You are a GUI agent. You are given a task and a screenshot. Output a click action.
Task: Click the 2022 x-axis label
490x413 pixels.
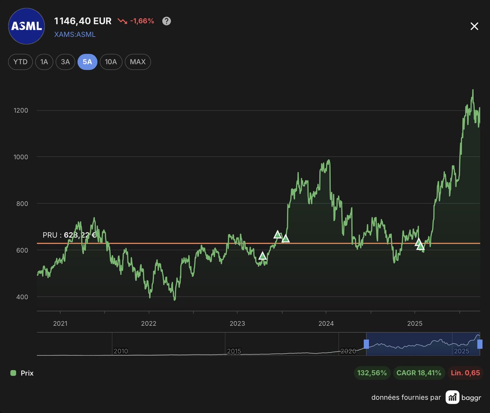point(149,324)
